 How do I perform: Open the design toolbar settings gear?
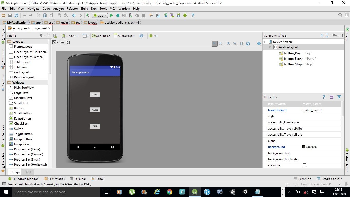pyautogui.click(x=259, y=43)
